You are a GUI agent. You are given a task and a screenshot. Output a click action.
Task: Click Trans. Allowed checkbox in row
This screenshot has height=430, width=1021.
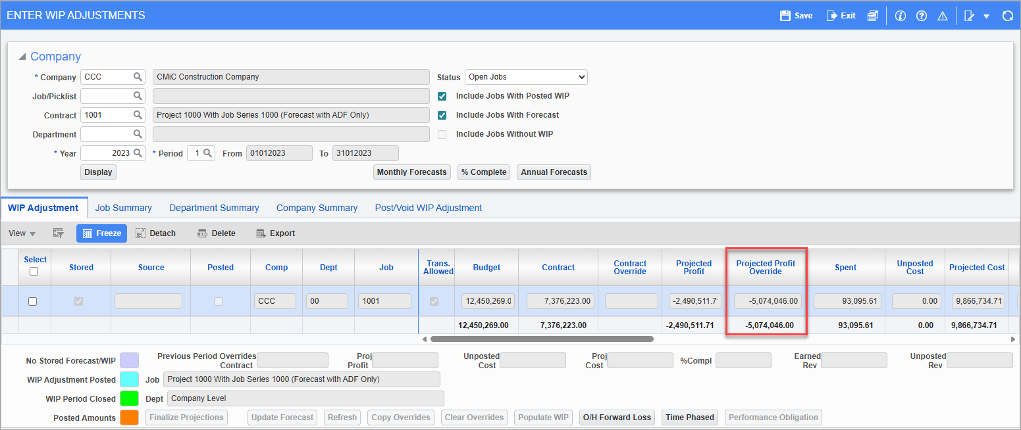(433, 301)
